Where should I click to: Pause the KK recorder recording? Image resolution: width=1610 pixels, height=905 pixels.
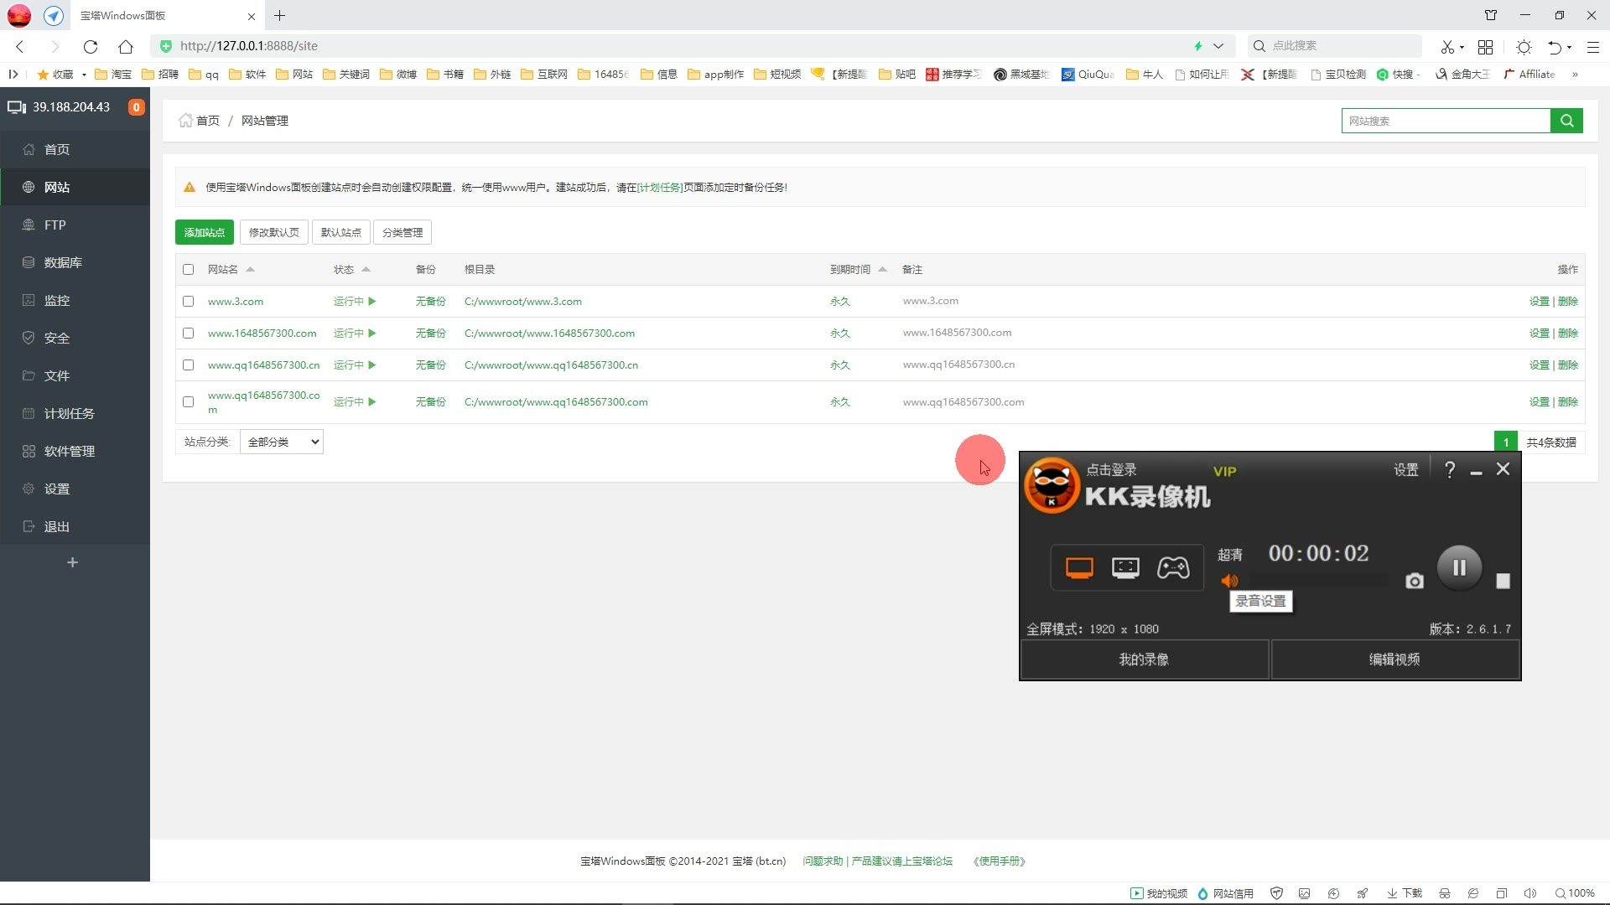pos(1459,568)
